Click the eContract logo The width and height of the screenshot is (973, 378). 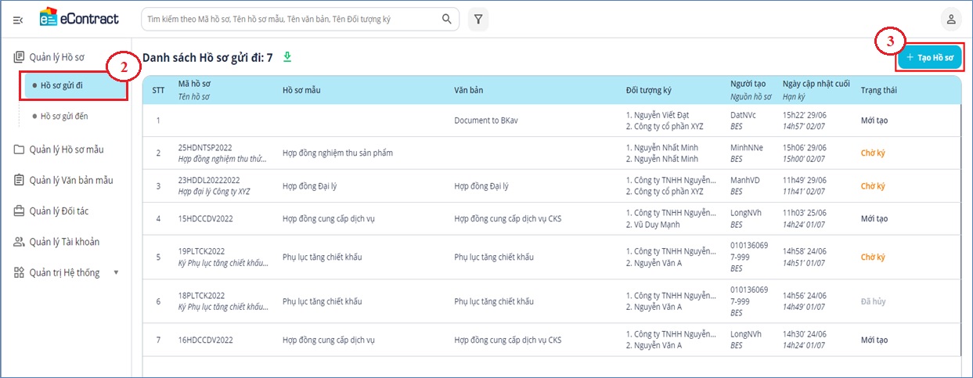[79, 18]
